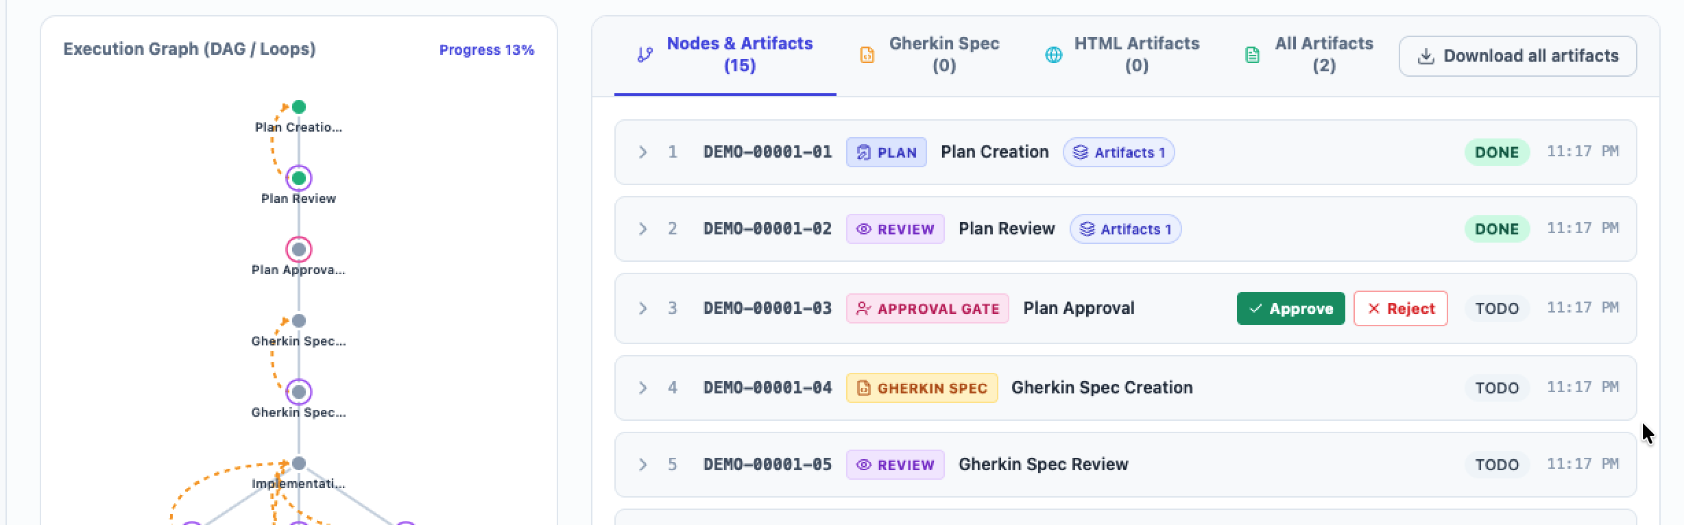Screen dimensions: 1684x525
Task: Expand the Plan Creation row chevron
Action: (x=642, y=152)
